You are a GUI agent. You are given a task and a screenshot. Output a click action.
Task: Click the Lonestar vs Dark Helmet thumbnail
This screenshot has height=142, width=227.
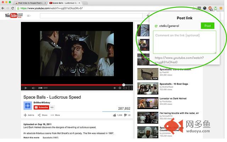coord(148,103)
